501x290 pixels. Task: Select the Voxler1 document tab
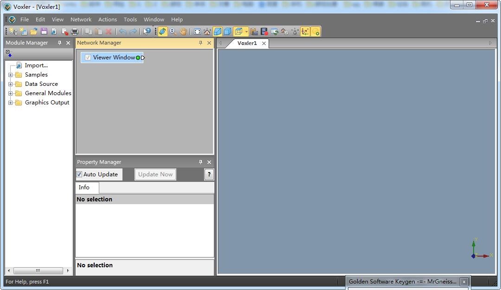[247, 43]
